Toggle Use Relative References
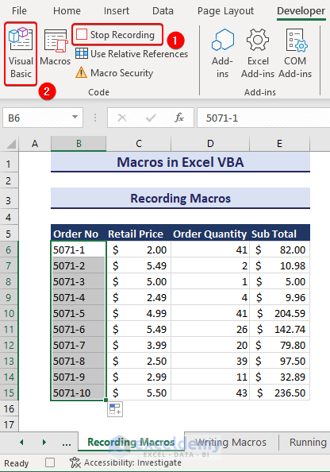Image resolution: width=330 pixels, height=472 pixels. tap(132, 54)
